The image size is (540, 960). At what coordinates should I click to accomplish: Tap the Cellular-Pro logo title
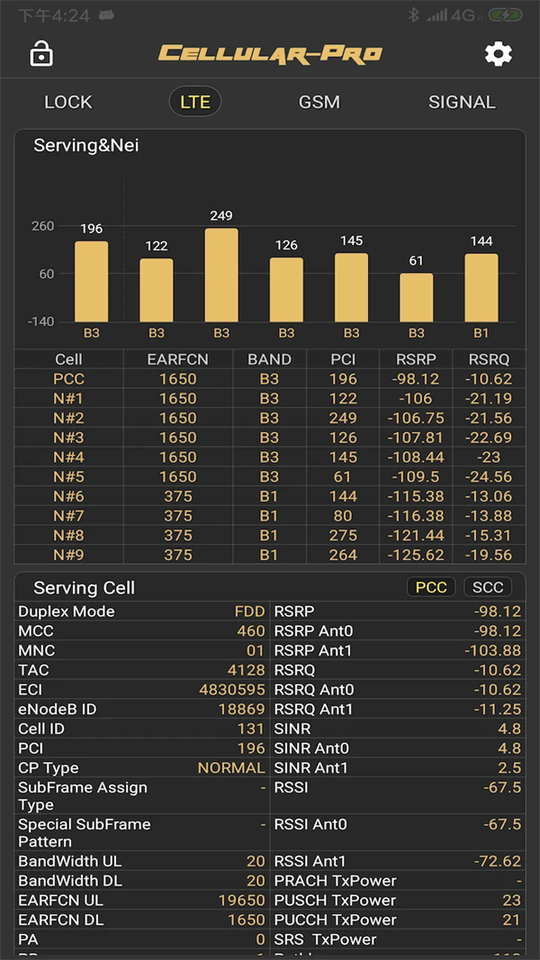click(x=270, y=54)
